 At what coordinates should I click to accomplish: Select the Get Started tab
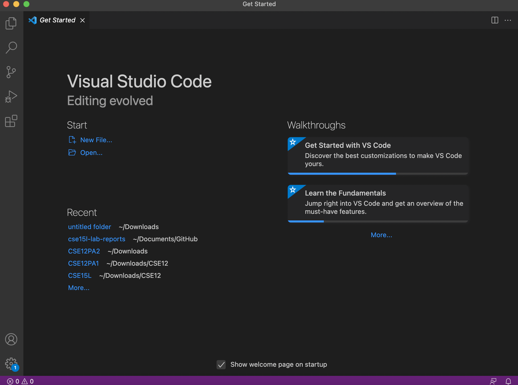(x=57, y=20)
